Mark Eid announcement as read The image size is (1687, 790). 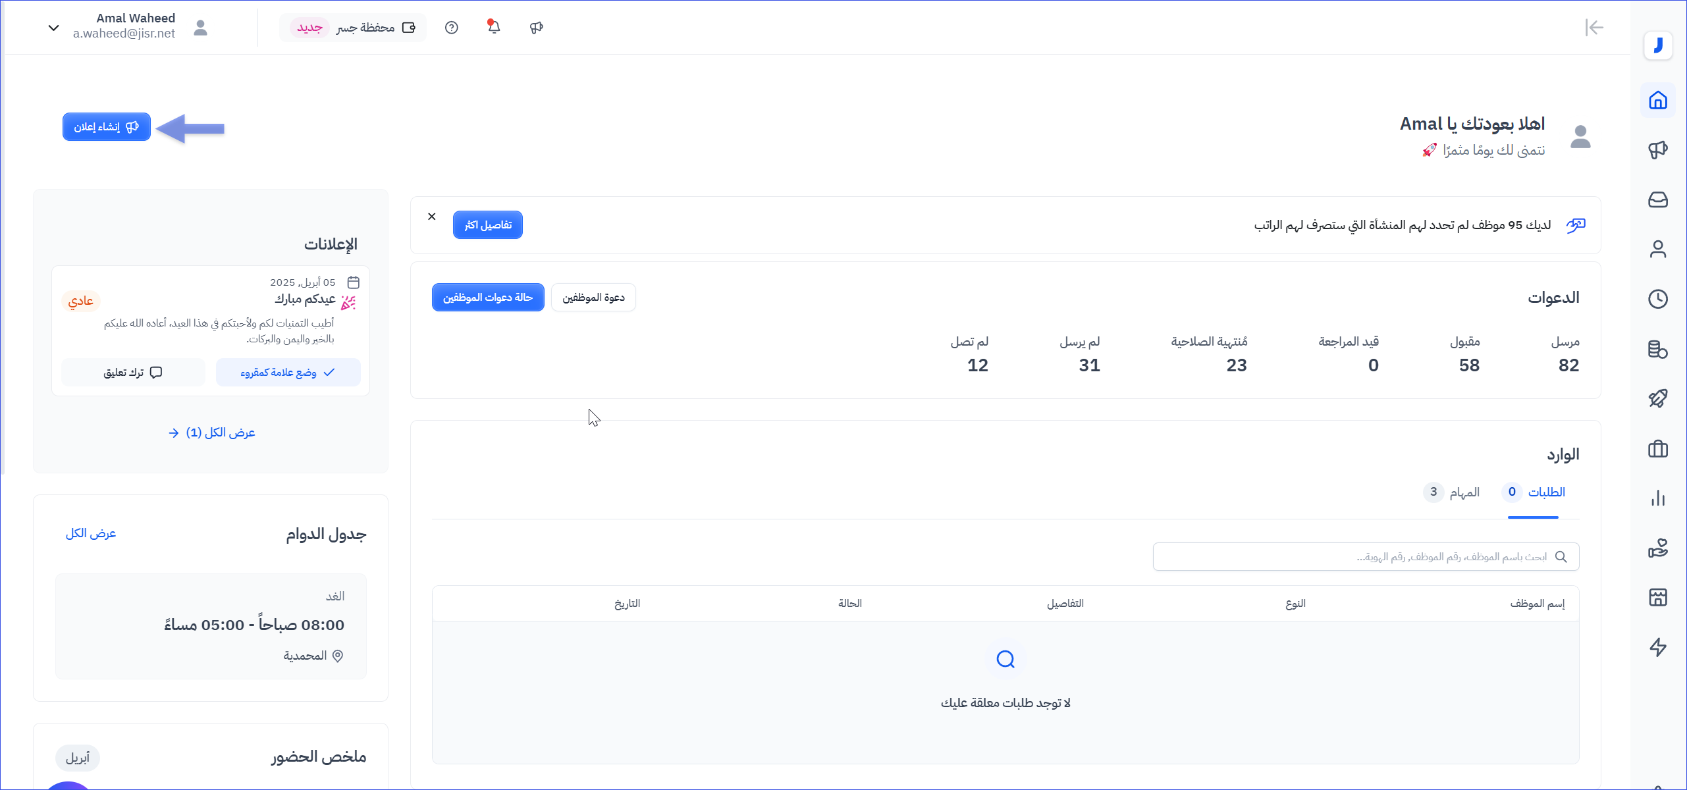click(x=288, y=373)
